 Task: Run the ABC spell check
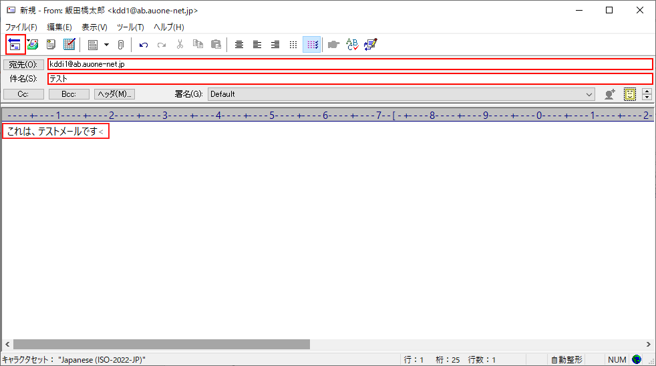coord(352,44)
